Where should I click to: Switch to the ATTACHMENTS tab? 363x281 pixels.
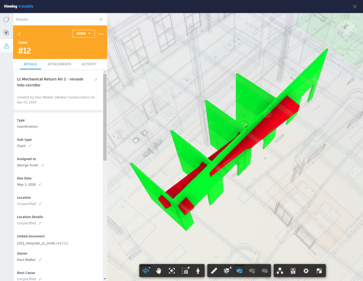pos(60,64)
